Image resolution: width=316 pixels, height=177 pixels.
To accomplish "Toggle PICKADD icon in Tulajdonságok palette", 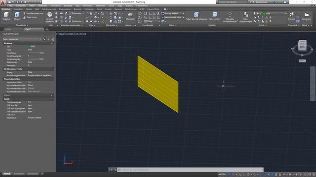I will (44, 39).
